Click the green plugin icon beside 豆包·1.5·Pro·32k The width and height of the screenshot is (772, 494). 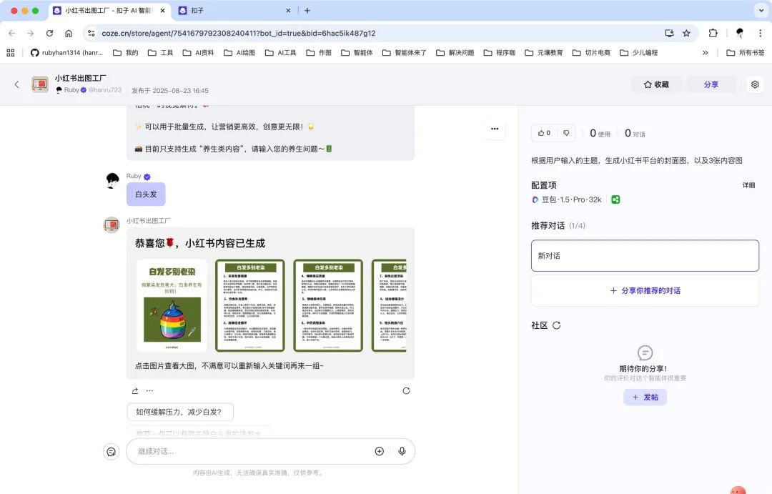[615, 200]
